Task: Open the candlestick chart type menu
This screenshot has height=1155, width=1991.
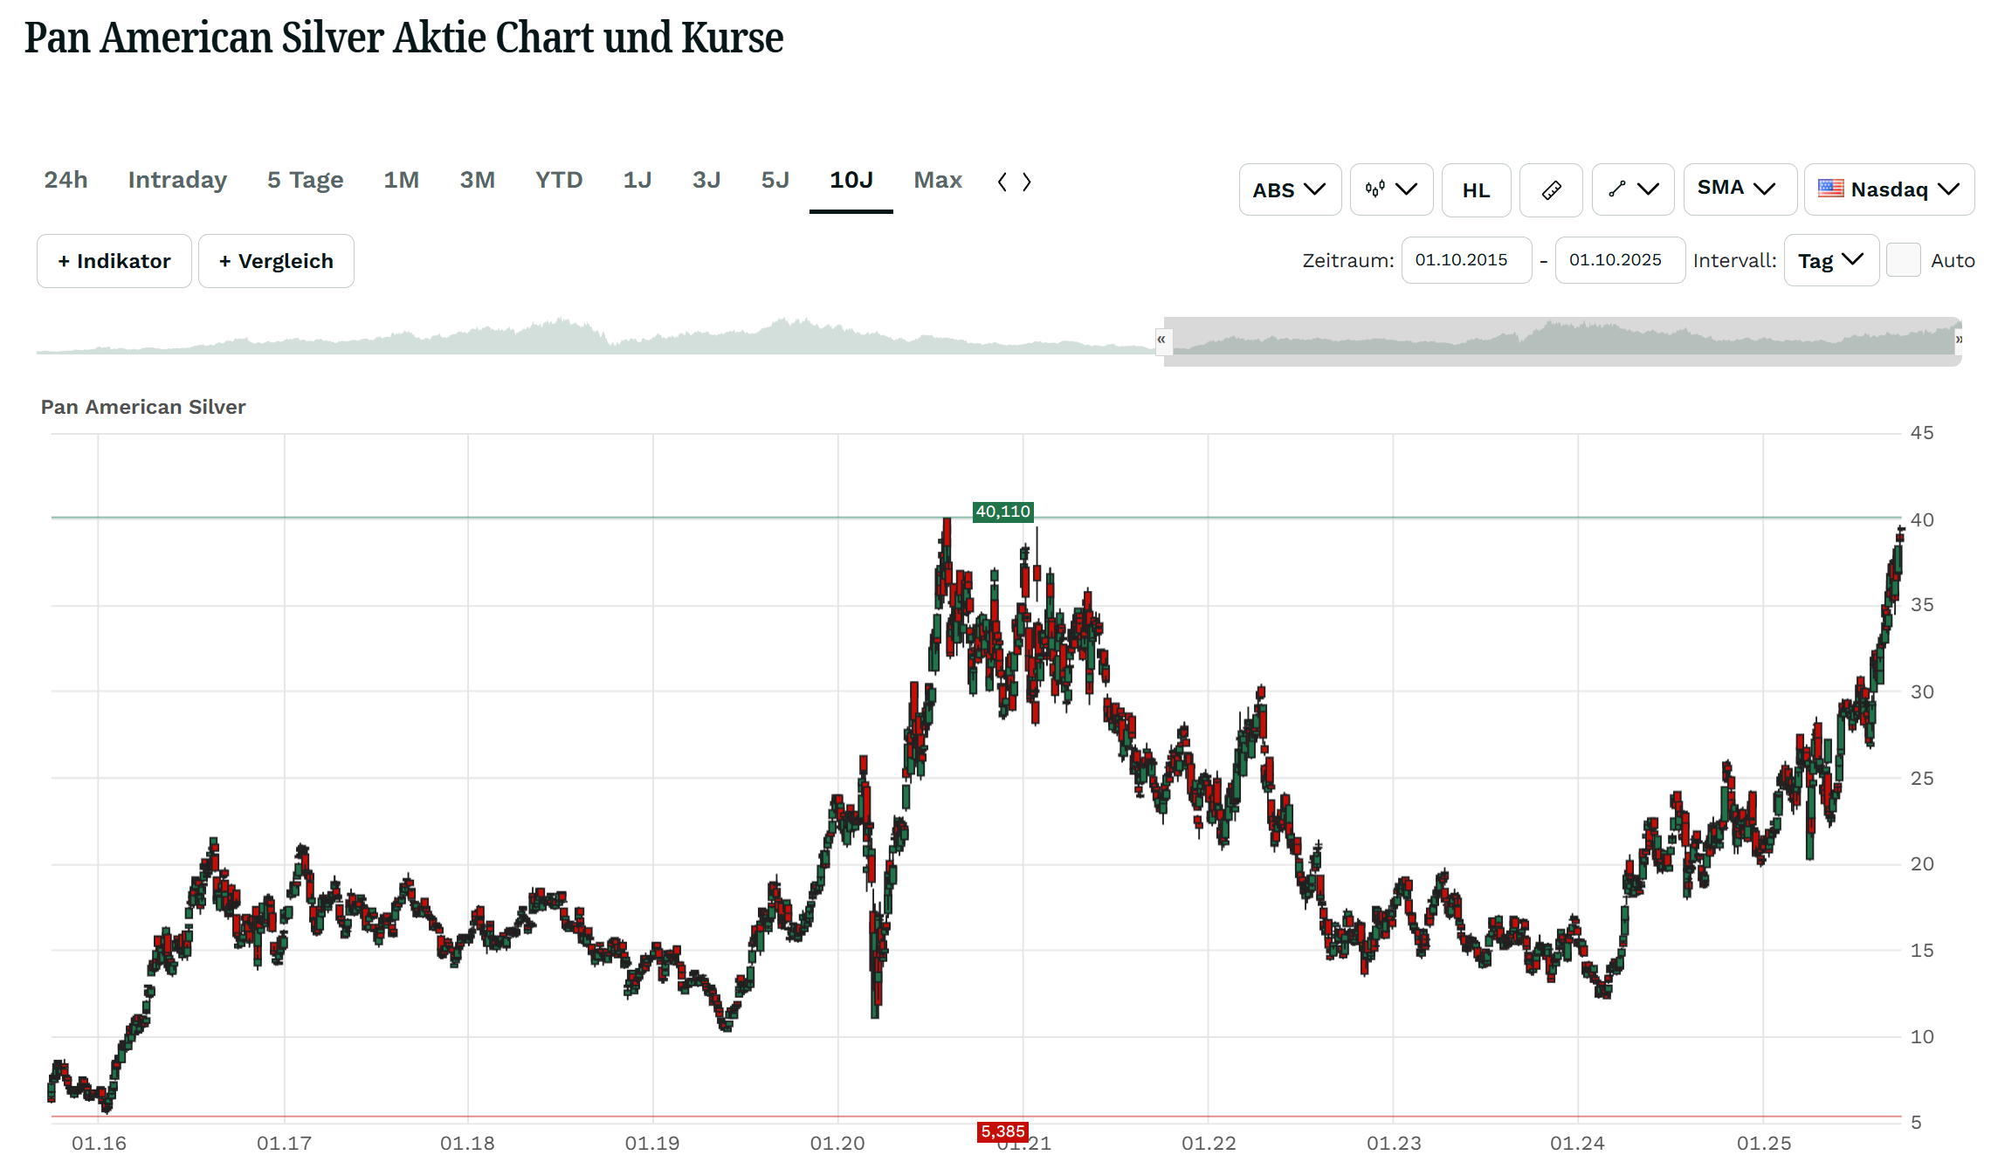Action: (x=1390, y=189)
